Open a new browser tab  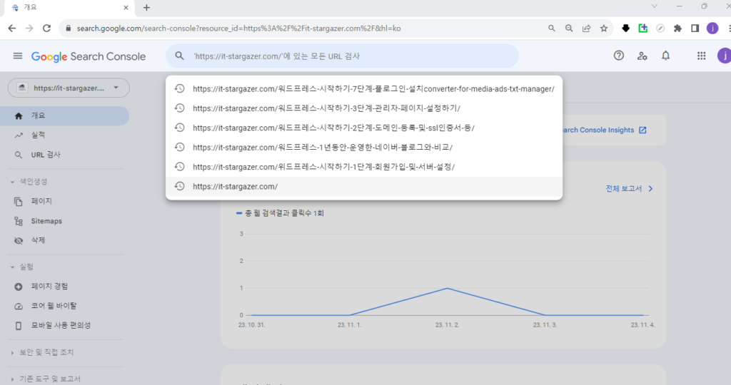coord(146,7)
